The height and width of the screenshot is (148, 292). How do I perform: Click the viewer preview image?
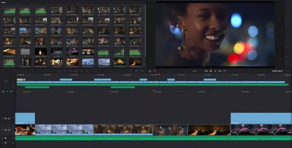click(x=215, y=34)
